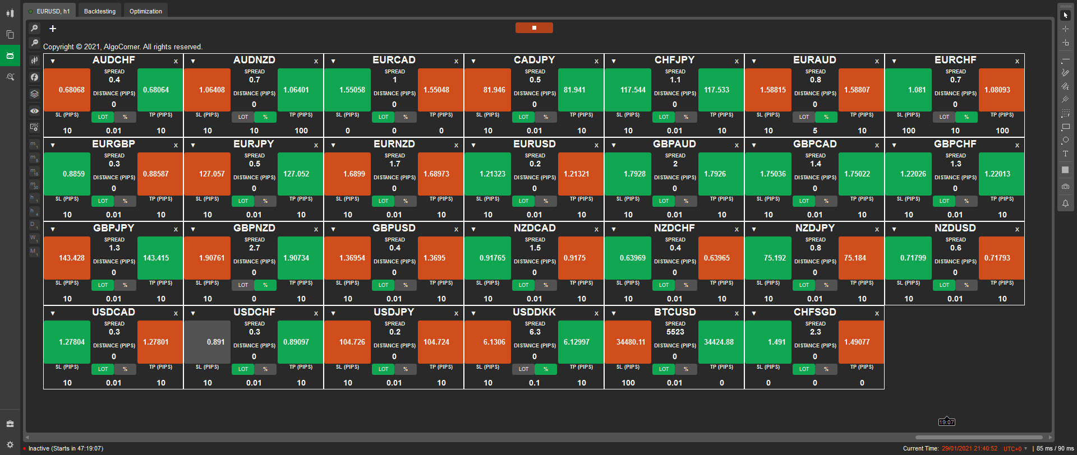Take a chart screenshot with camera icon
The width and height of the screenshot is (1077, 455).
tap(1065, 187)
